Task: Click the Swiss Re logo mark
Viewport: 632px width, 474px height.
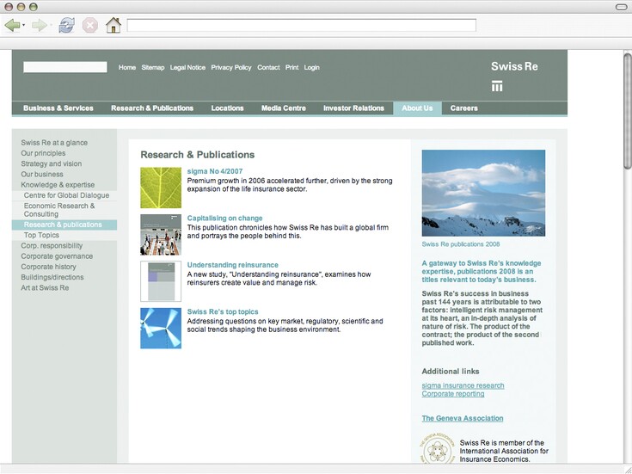Action: point(497,86)
